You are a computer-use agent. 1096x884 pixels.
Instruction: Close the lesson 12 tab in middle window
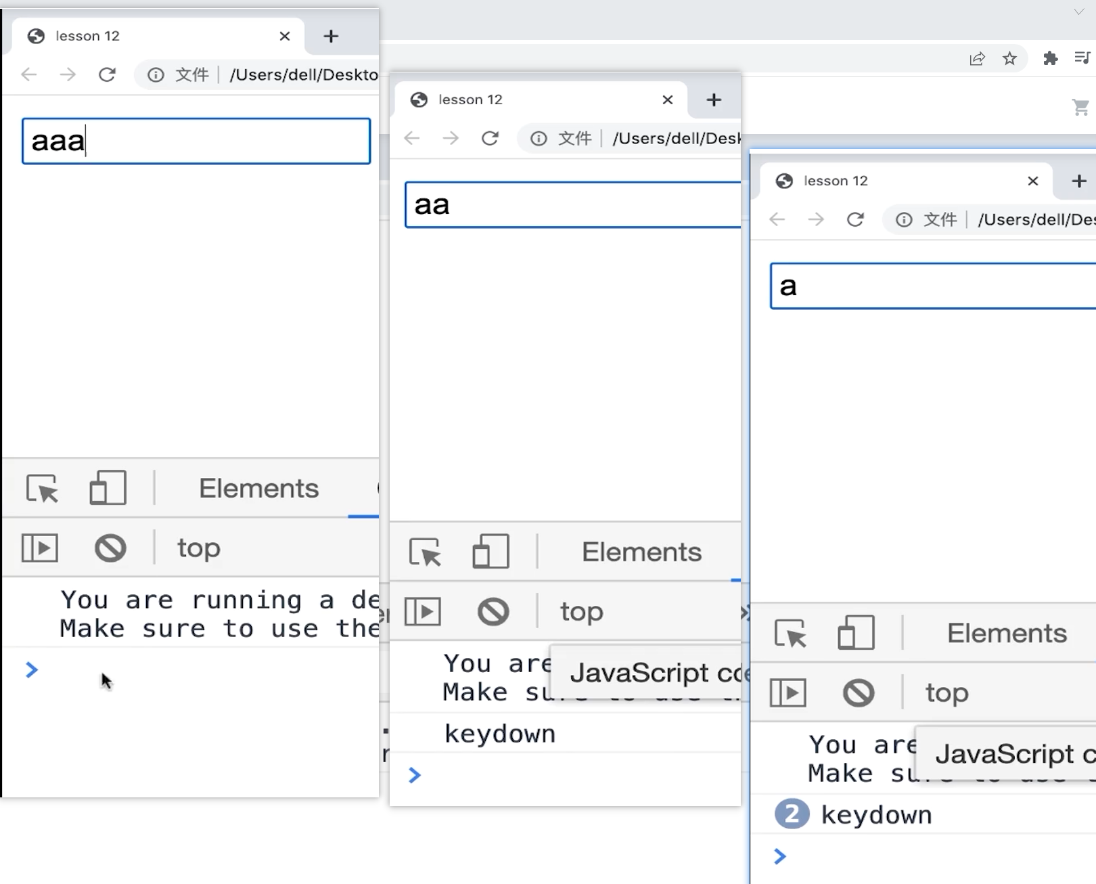coord(668,100)
